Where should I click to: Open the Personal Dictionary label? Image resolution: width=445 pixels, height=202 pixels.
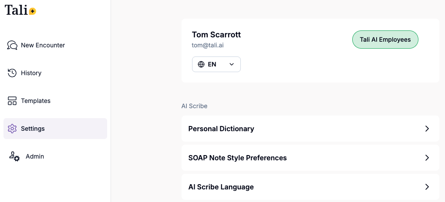coord(221,129)
